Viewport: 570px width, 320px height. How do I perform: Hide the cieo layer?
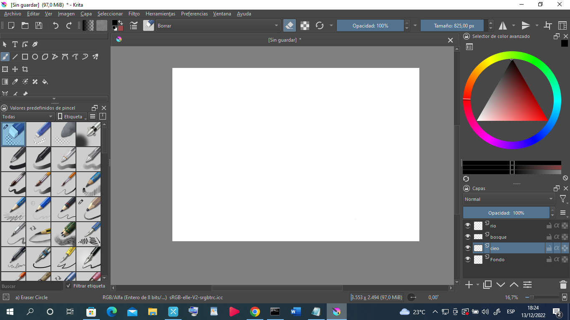point(468,248)
